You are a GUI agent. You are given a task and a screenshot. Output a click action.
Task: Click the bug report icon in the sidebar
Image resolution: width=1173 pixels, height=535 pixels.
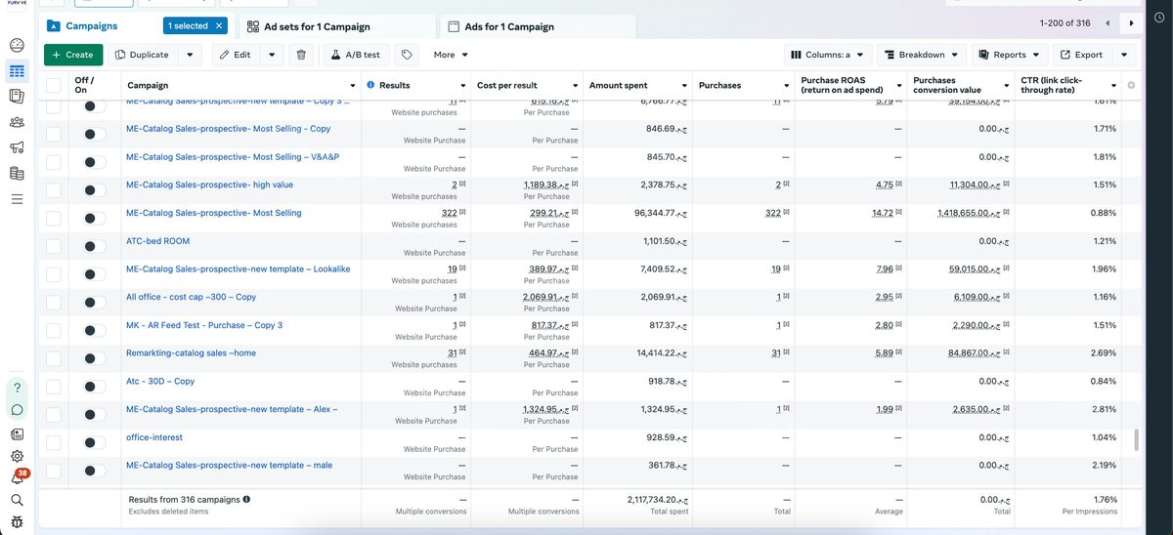click(x=18, y=523)
